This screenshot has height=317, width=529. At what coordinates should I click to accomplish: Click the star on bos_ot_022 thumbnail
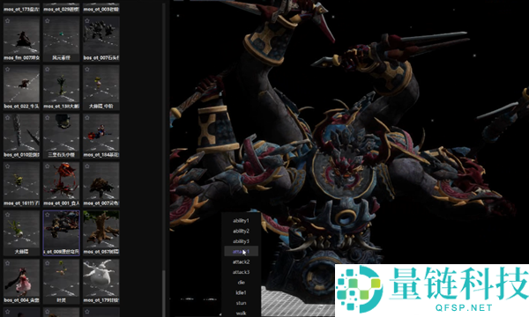click(x=7, y=70)
